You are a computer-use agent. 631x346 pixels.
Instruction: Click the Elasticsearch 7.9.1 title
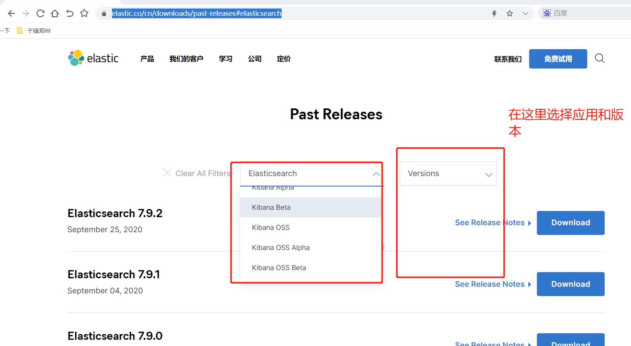coord(114,274)
